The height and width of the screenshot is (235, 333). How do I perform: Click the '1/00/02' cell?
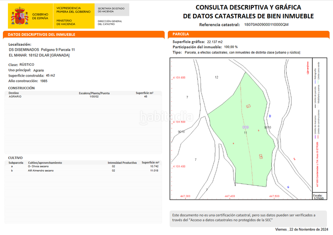pyautogui.click(x=94, y=97)
